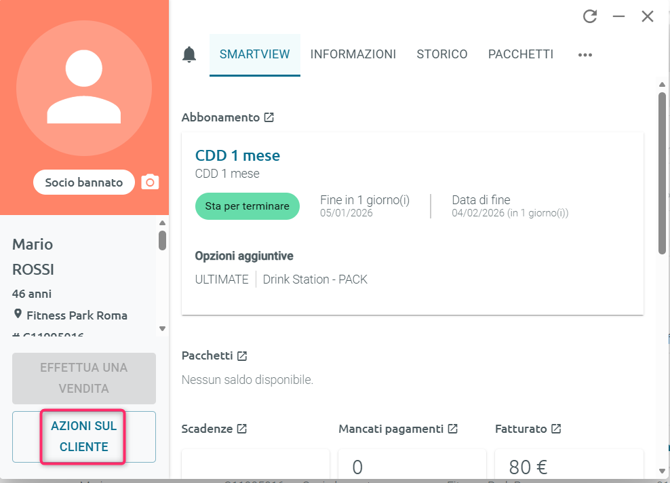Click the 46 anni age text
Screen dimensions: 670x483
pyautogui.click(x=32, y=294)
